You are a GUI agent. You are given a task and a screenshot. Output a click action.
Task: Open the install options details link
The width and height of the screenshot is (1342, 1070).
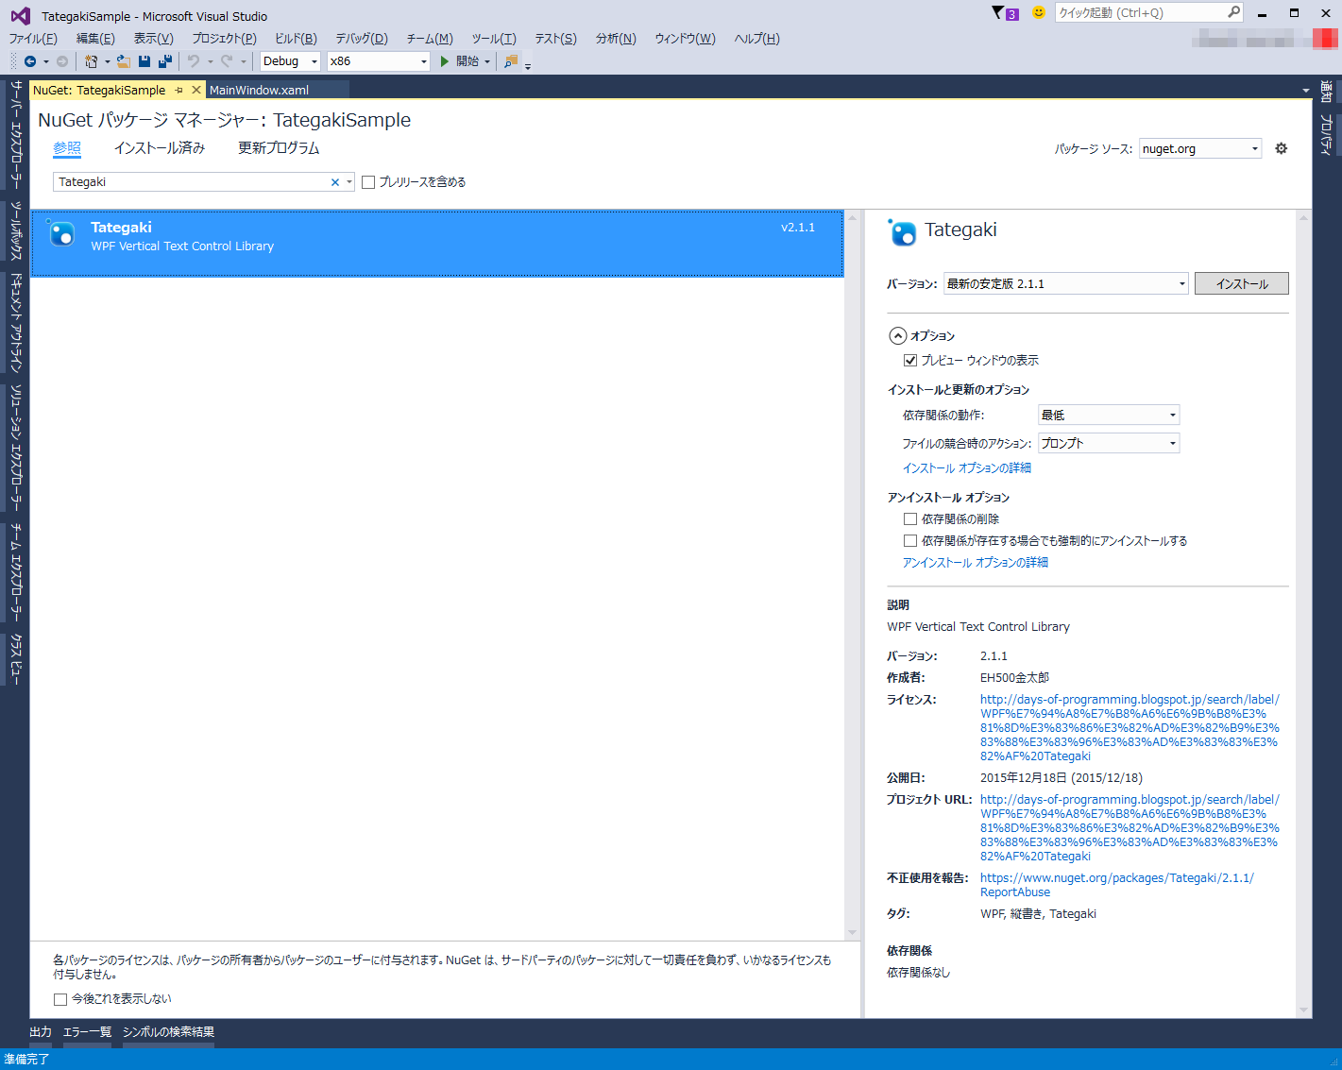coord(966,468)
